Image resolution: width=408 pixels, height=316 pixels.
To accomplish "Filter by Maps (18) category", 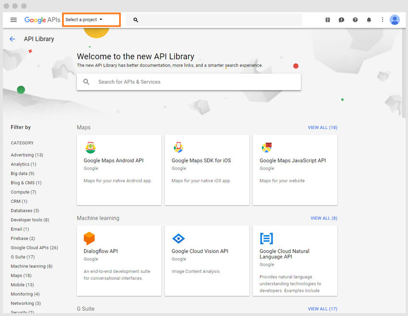I will [x=21, y=275].
